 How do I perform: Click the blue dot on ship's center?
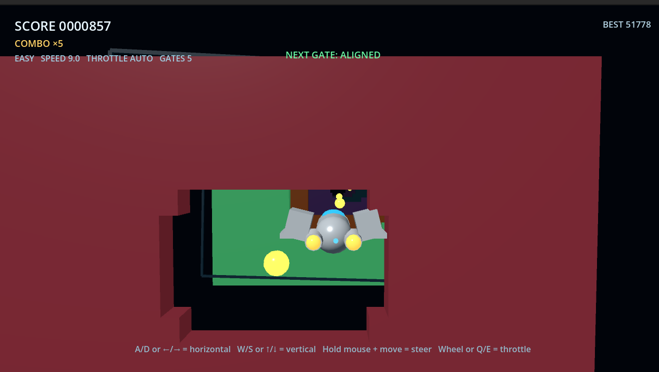[x=335, y=241]
